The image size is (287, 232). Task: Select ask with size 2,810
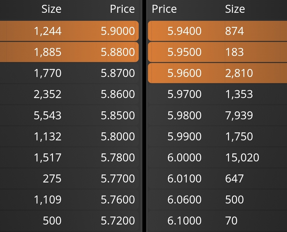(x=217, y=73)
